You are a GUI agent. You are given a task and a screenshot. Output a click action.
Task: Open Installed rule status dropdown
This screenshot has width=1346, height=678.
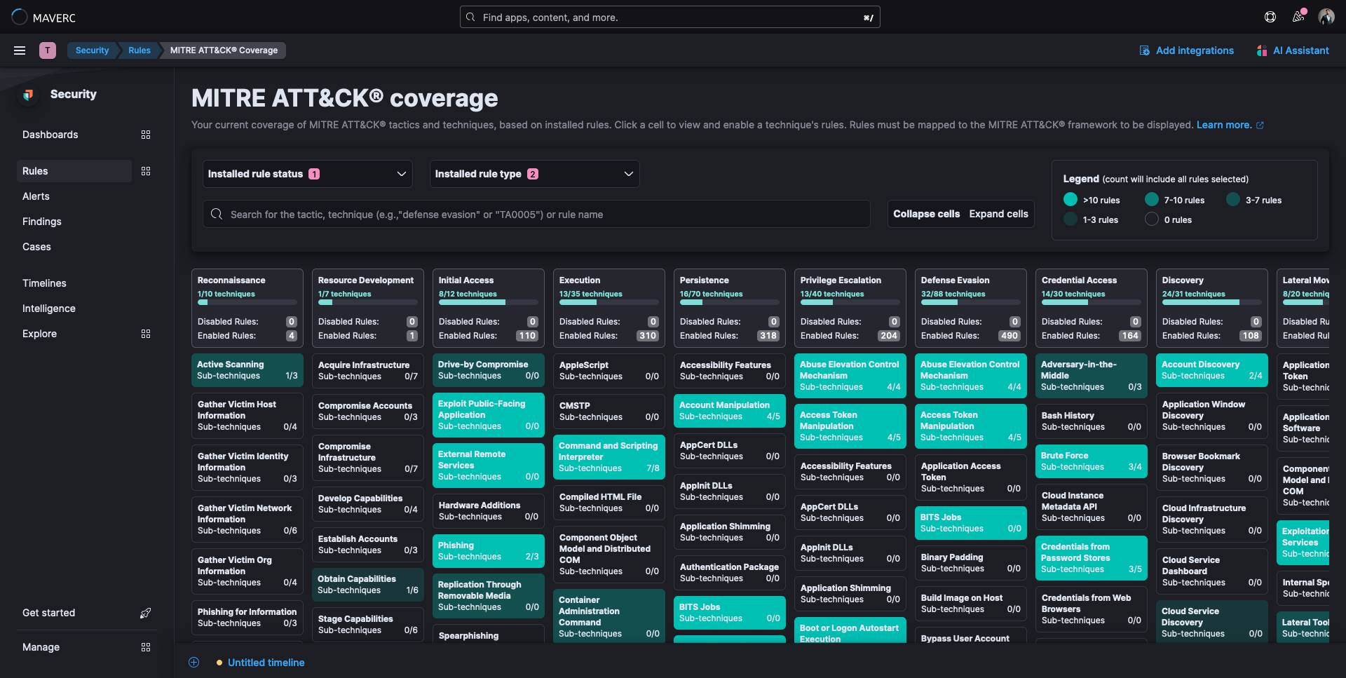coord(307,174)
